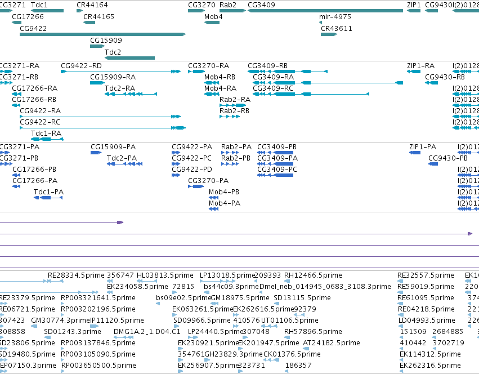This screenshot has width=479, height=374.
Task: Select the CG17266-RB transcript label
Action: coord(34,99)
